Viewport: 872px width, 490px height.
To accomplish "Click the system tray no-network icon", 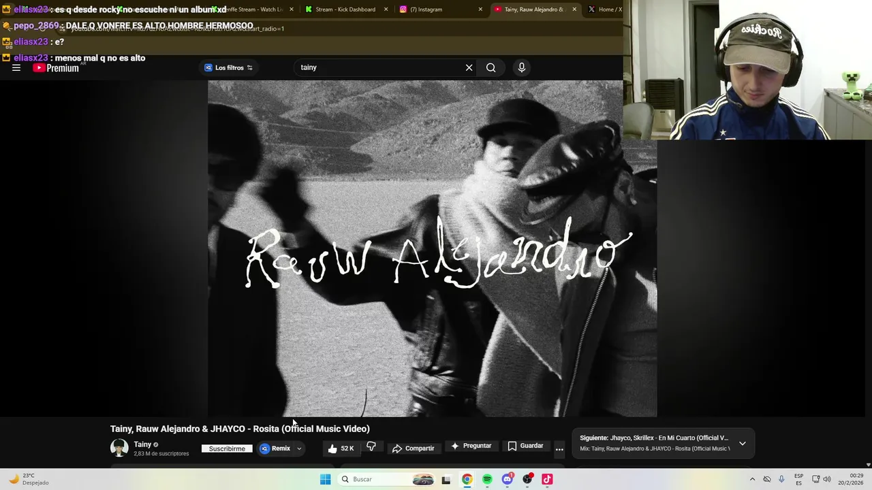I will point(767,479).
